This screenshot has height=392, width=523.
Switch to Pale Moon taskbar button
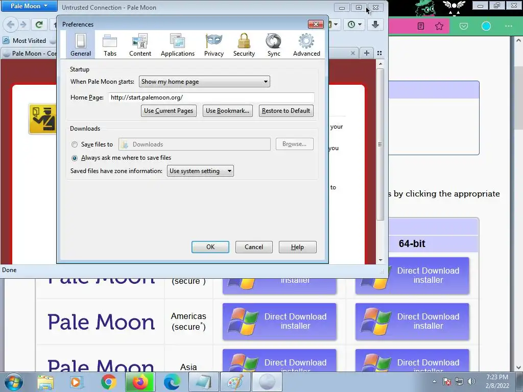coord(267,382)
